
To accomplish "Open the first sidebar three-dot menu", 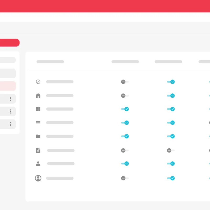I will tap(10, 99).
